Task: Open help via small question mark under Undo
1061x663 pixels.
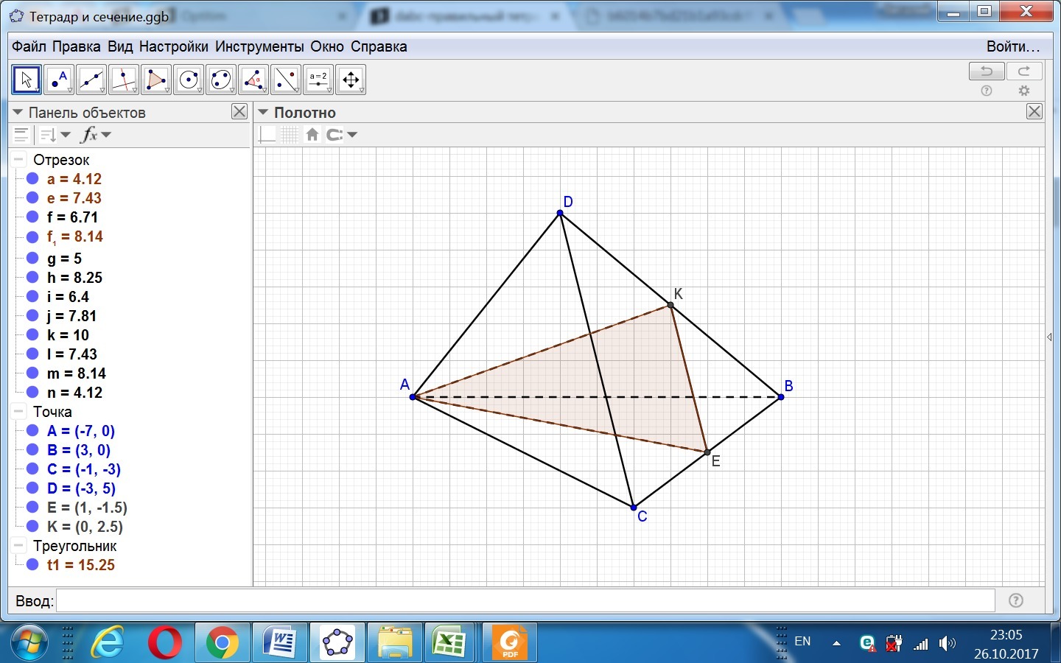Action: pos(987,91)
